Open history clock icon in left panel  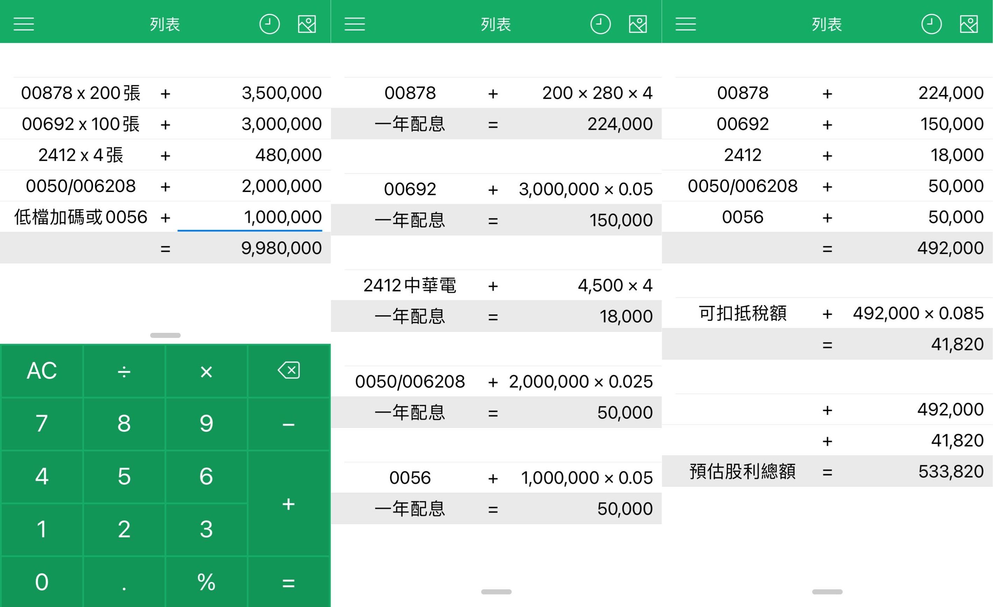click(x=269, y=24)
